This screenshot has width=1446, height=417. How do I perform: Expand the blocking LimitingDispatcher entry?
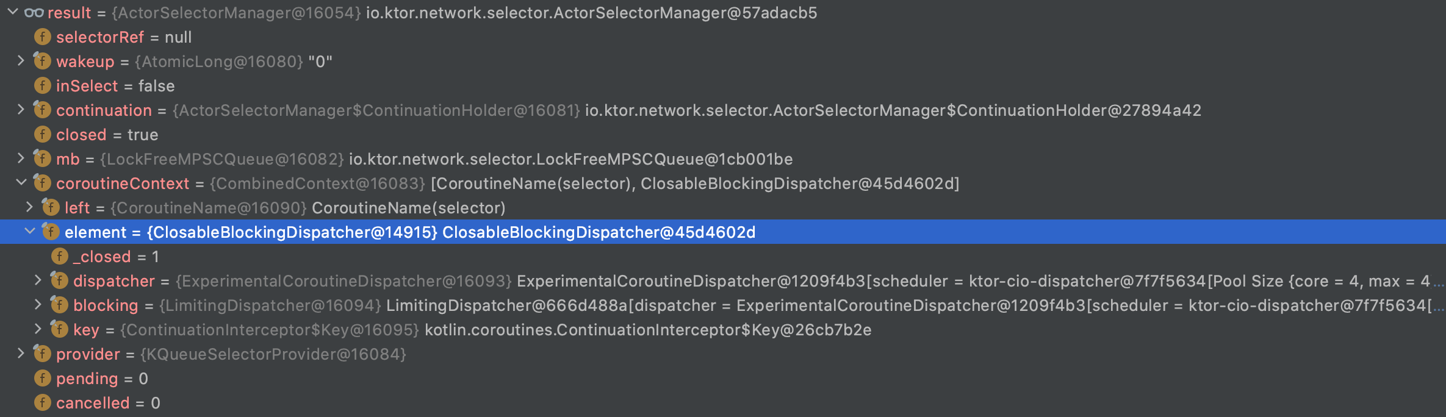point(38,305)
